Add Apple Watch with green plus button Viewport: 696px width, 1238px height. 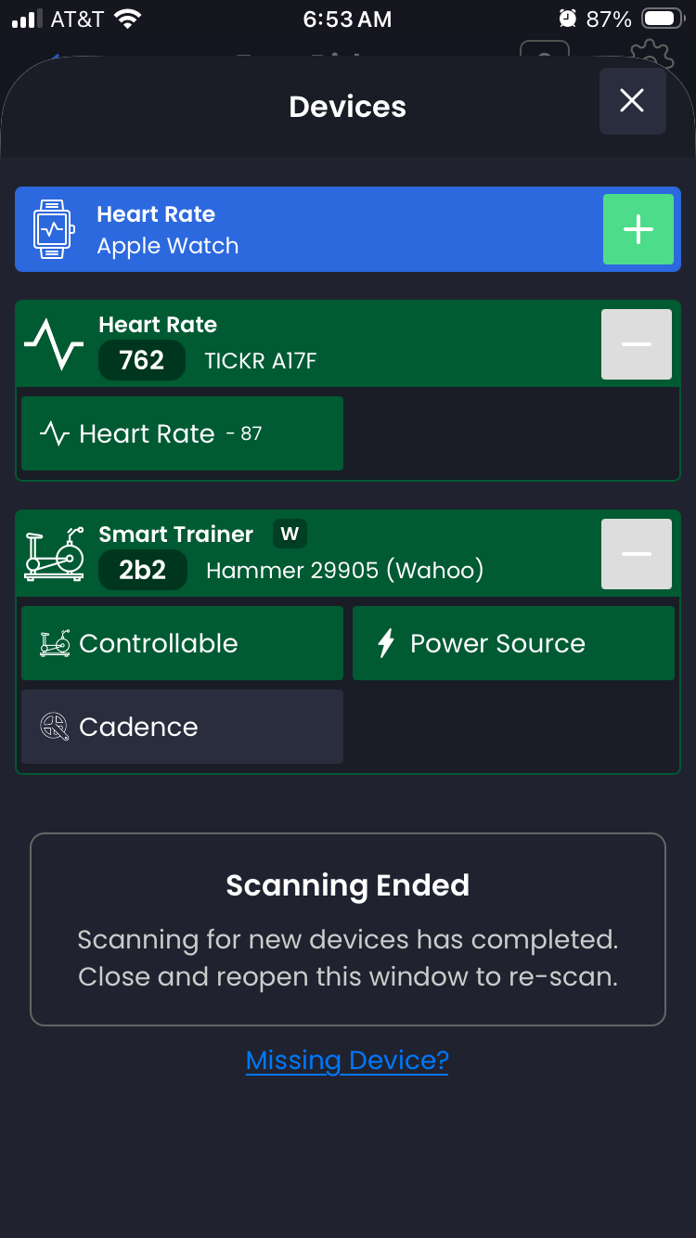tap(638, 229)
